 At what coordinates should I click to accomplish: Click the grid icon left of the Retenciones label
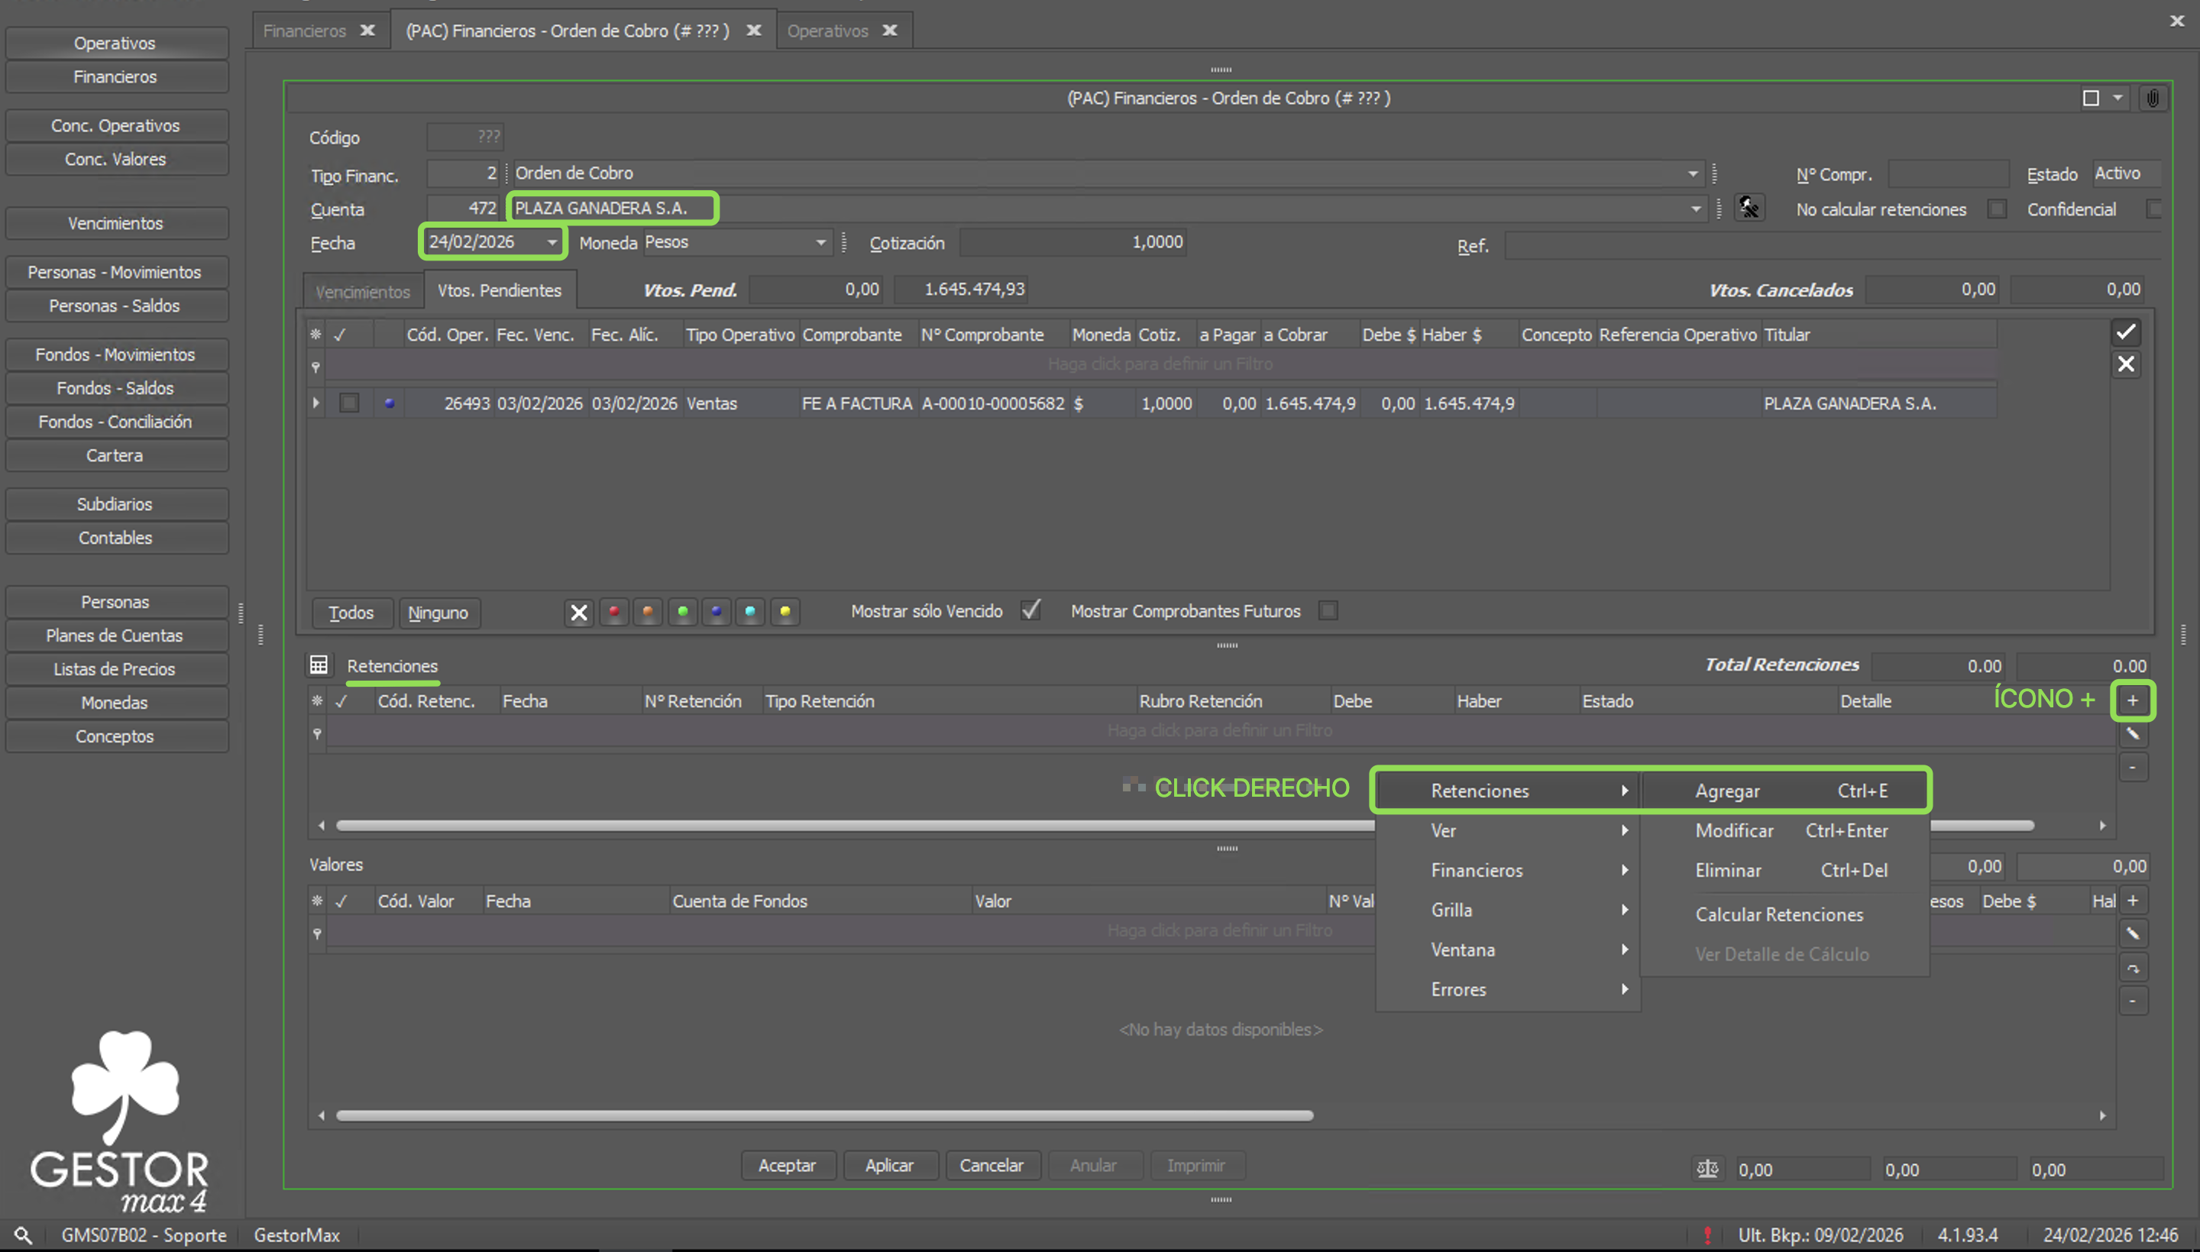pos(319,665)
